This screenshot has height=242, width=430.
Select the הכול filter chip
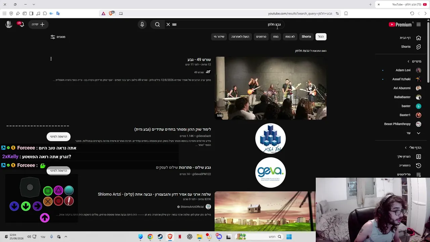click(x=321, y=37)
